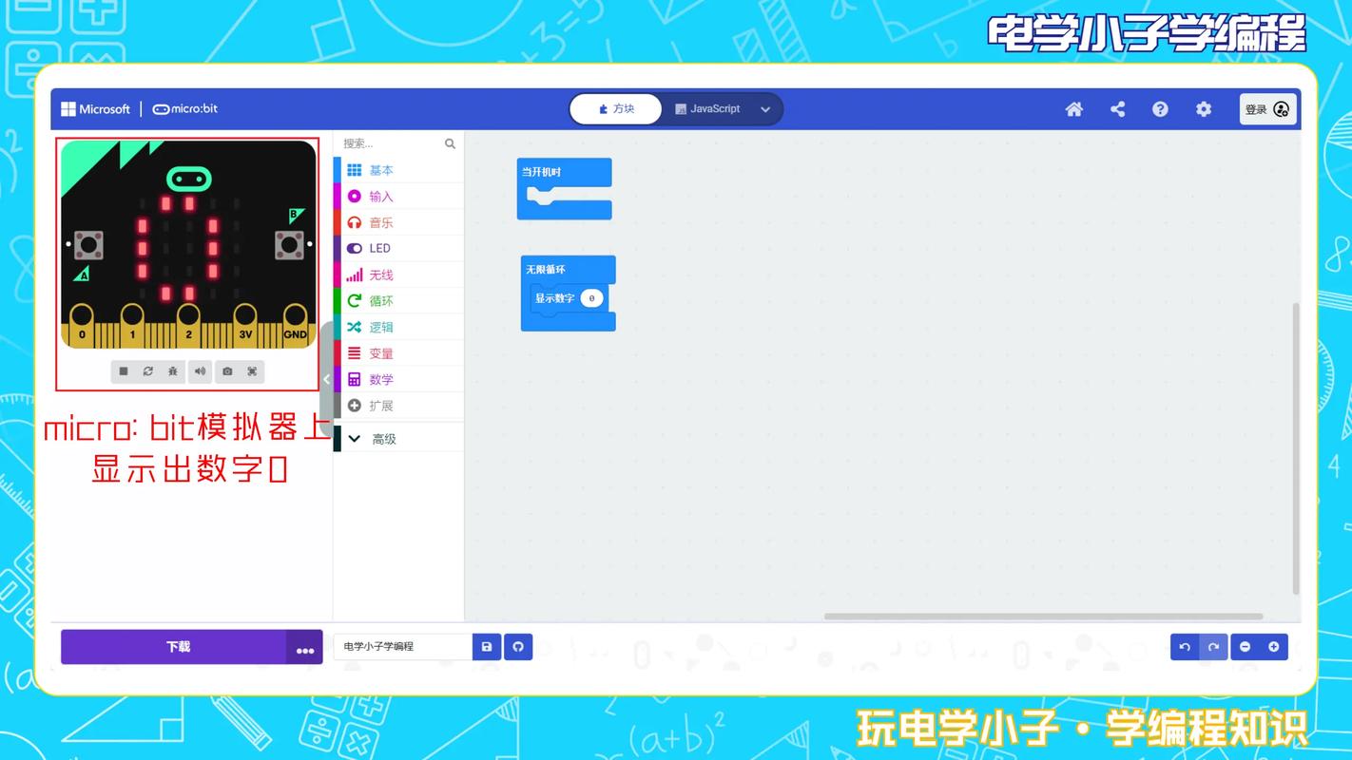Viewport: 1352px width, 760px height.
Task: Open the more download options menu
Action: point(304,649)
